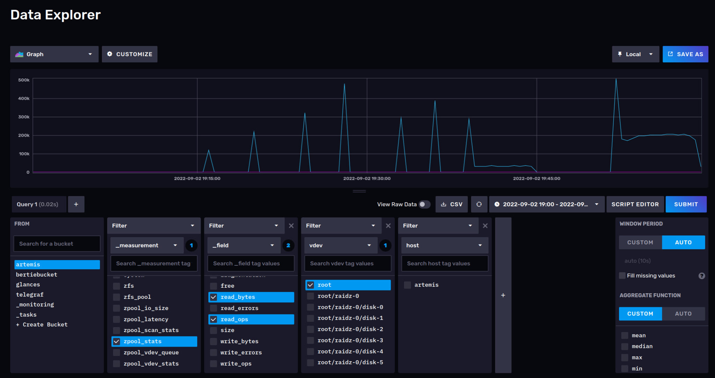Click the pin icon next to Local
The height and width of the screenshot is (378, 715).
(620, 54)
